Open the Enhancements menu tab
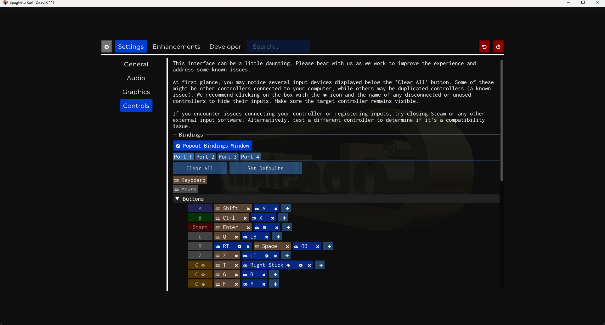 [176, 47]
